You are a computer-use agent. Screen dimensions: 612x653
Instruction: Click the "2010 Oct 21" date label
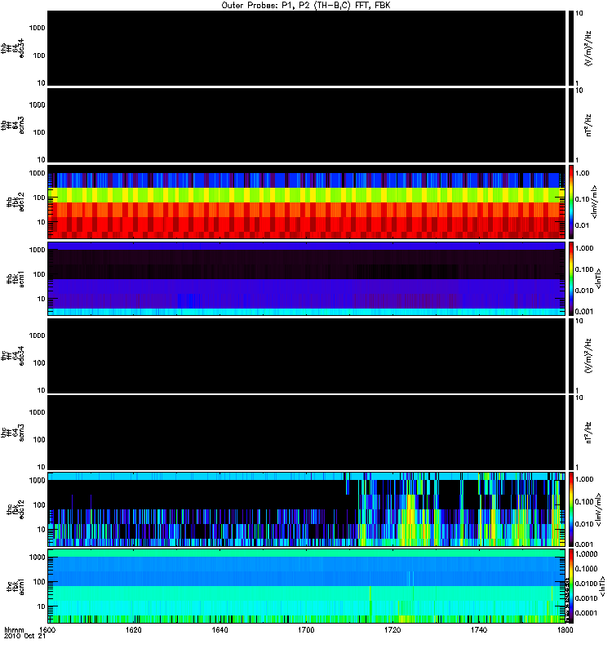pos(25,637)
